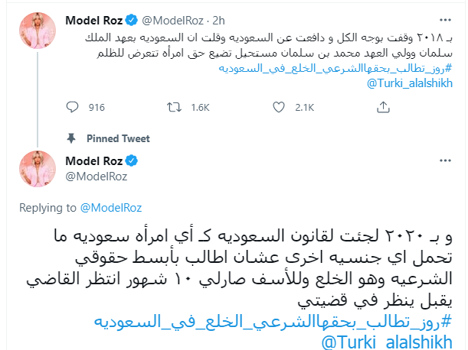Open the pinned tweet's Model Roz profile picture
Screen dimensions: 468x350
pyautogui.click(x=38, y=169)
